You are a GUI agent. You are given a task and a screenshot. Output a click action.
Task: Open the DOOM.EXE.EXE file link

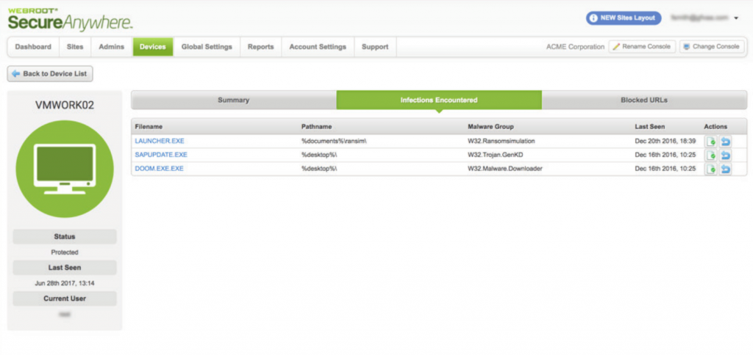(x=159, y=169)
